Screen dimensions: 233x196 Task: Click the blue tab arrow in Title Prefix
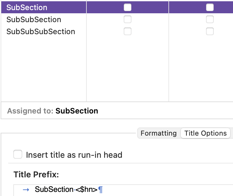26,190
